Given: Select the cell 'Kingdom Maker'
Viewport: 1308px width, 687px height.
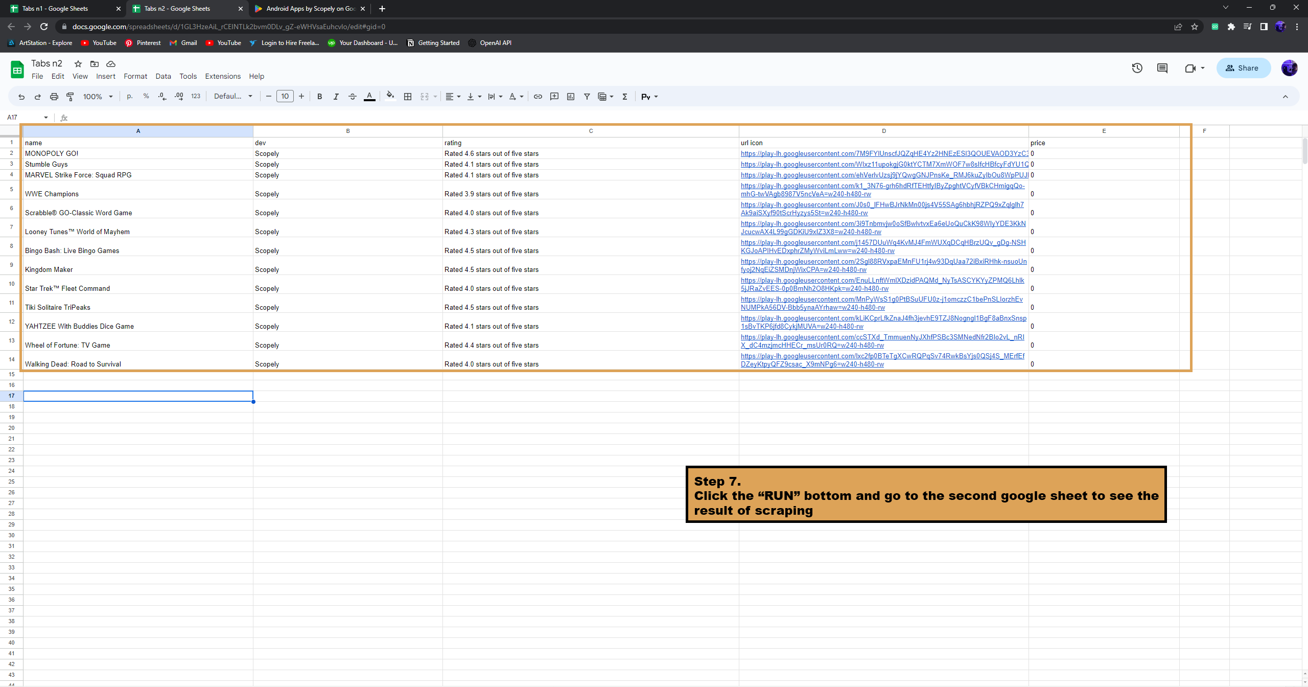Looking at the screenshot, I should point(138,265).
